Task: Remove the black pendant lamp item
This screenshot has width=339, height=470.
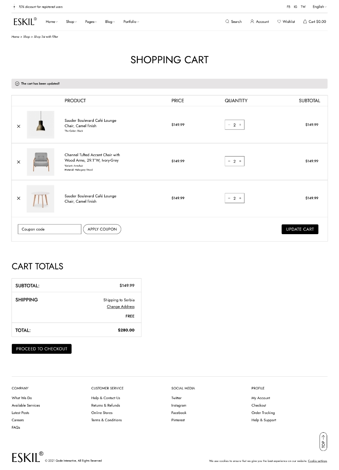Action: click(19, 126)
